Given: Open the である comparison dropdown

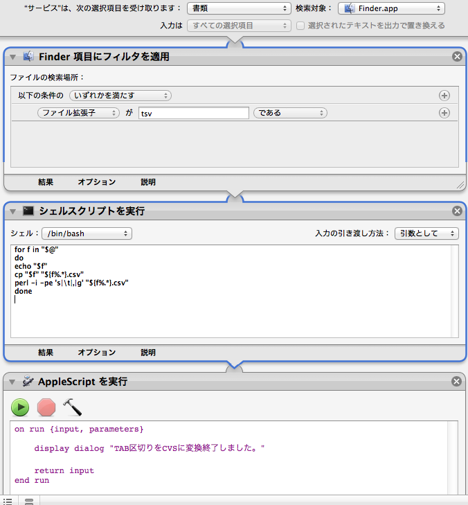Looking at the screenshot, I should (290, 113).
